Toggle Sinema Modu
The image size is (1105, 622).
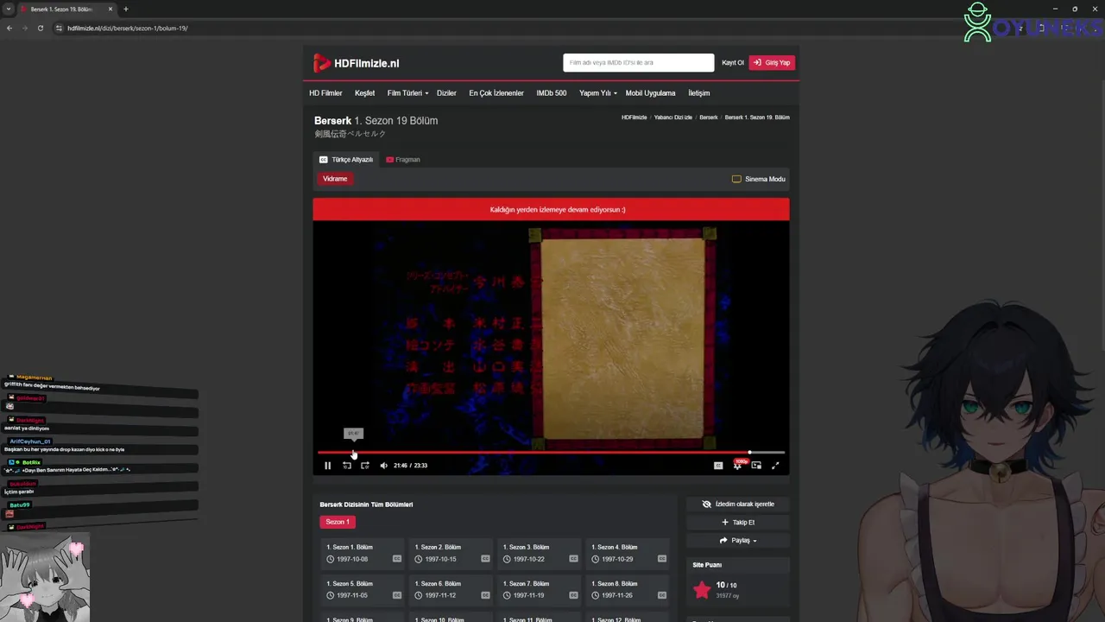tap(759, 179)
